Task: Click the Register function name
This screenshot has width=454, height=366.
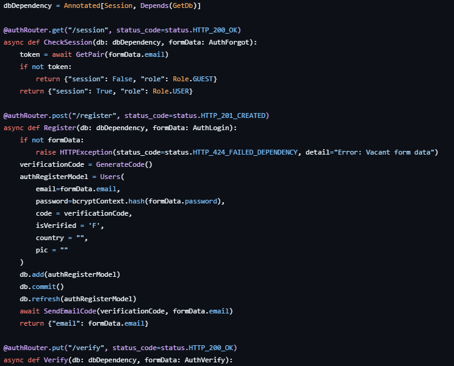Action: pyautogui.click(x=60, y=128)
